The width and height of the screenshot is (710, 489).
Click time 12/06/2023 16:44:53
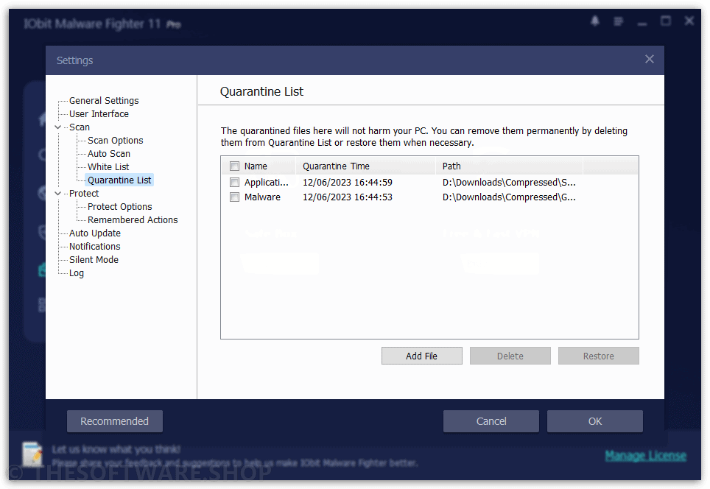point(348,197)
